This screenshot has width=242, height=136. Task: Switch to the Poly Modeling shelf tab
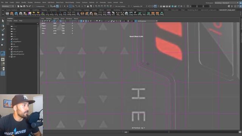pyautogui.click(x=25, y=10)
